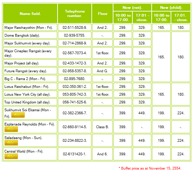The image size is (194, 176).
Task: Click '1st floor.' in Lotus Ratchaburi row
Action: click(x=103, y=86)
